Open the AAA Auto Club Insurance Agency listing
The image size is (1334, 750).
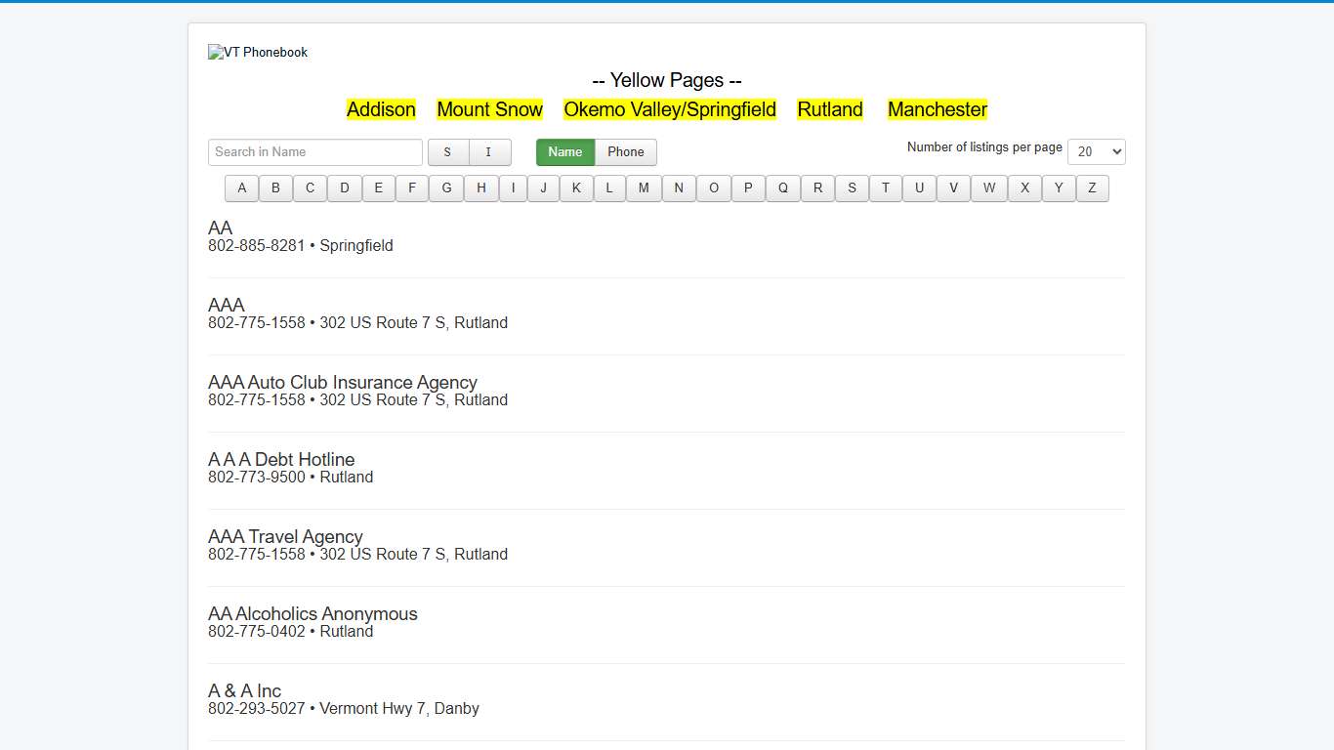coord(343,383)
